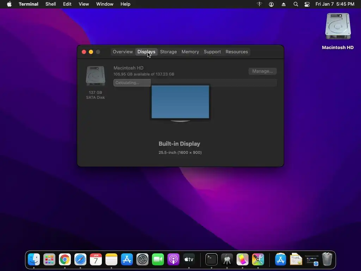Switch to the Memory tab
Image resolution: width=361 pixels, height=271 pixels.
point(190,52)
